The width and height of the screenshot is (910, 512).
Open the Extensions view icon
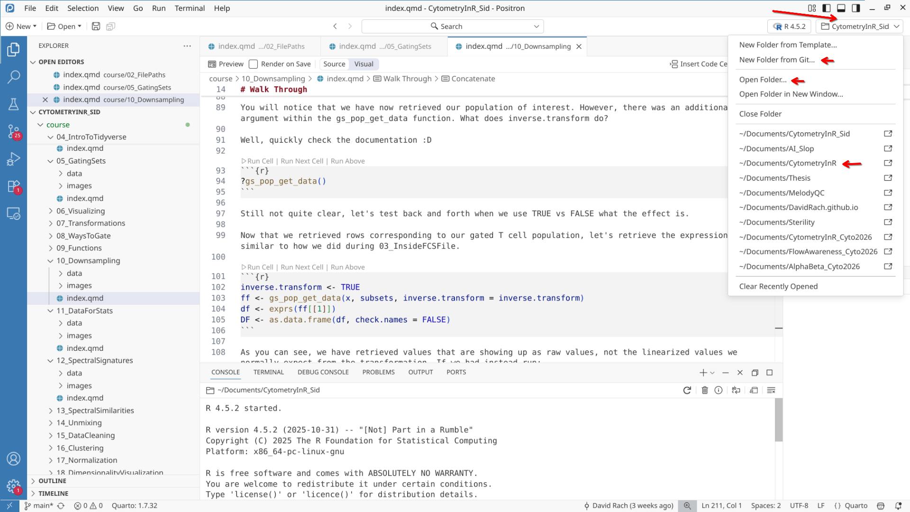(x=13, y=186)
